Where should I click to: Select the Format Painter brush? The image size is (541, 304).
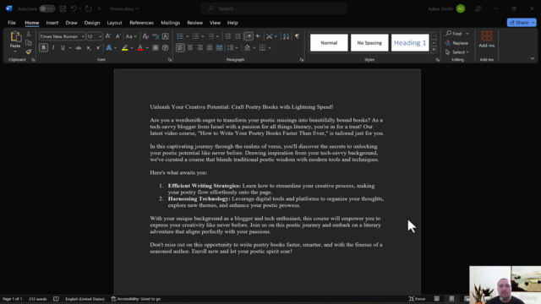[29, 52]
